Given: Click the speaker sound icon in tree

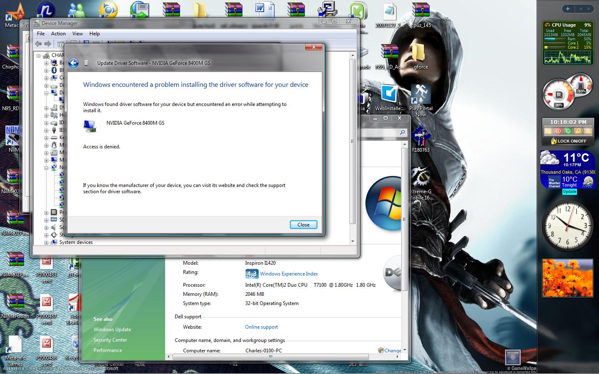Looking at the screenshot, I should coord(54,227).
